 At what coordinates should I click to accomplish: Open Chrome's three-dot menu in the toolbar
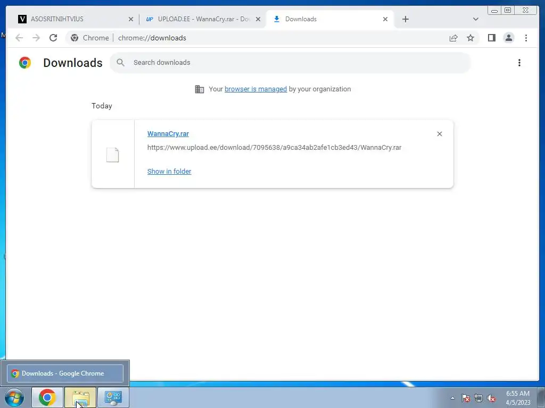pos(526,38)
